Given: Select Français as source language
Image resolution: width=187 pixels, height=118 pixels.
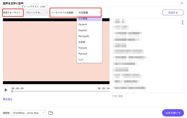Looking at the screenshot, I should (x=89, y=48).
